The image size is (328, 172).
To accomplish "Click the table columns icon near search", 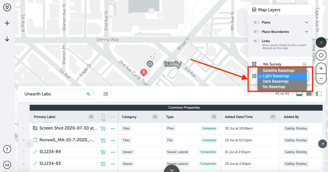I will coord(106,94).
